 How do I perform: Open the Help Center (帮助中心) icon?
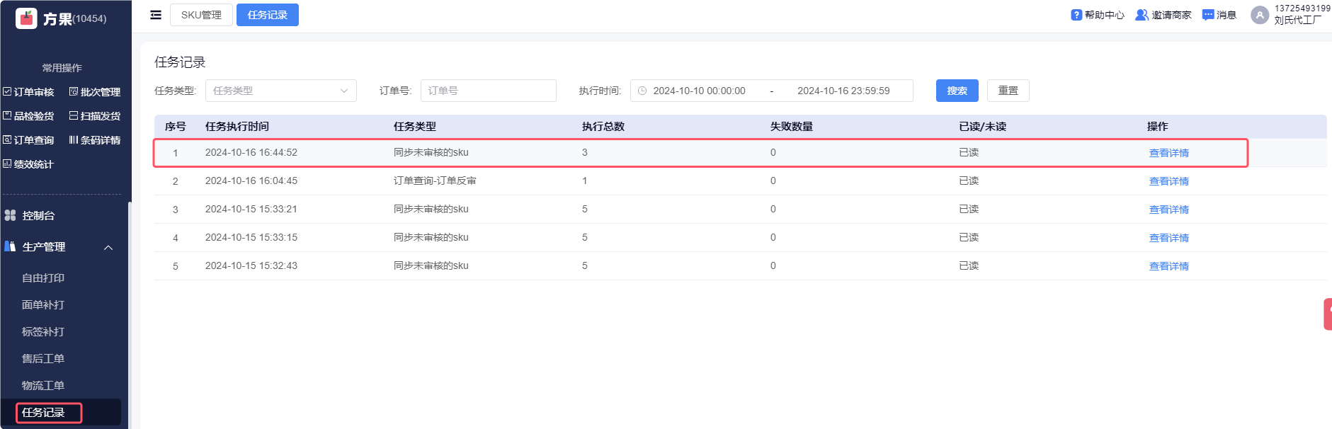(x=1076, y=15)
